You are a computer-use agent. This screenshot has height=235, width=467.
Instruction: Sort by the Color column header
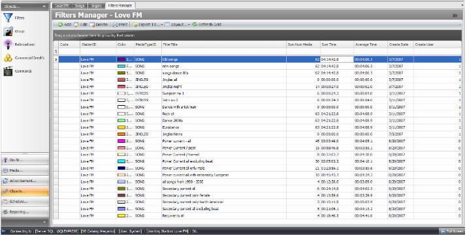(125, 44)
